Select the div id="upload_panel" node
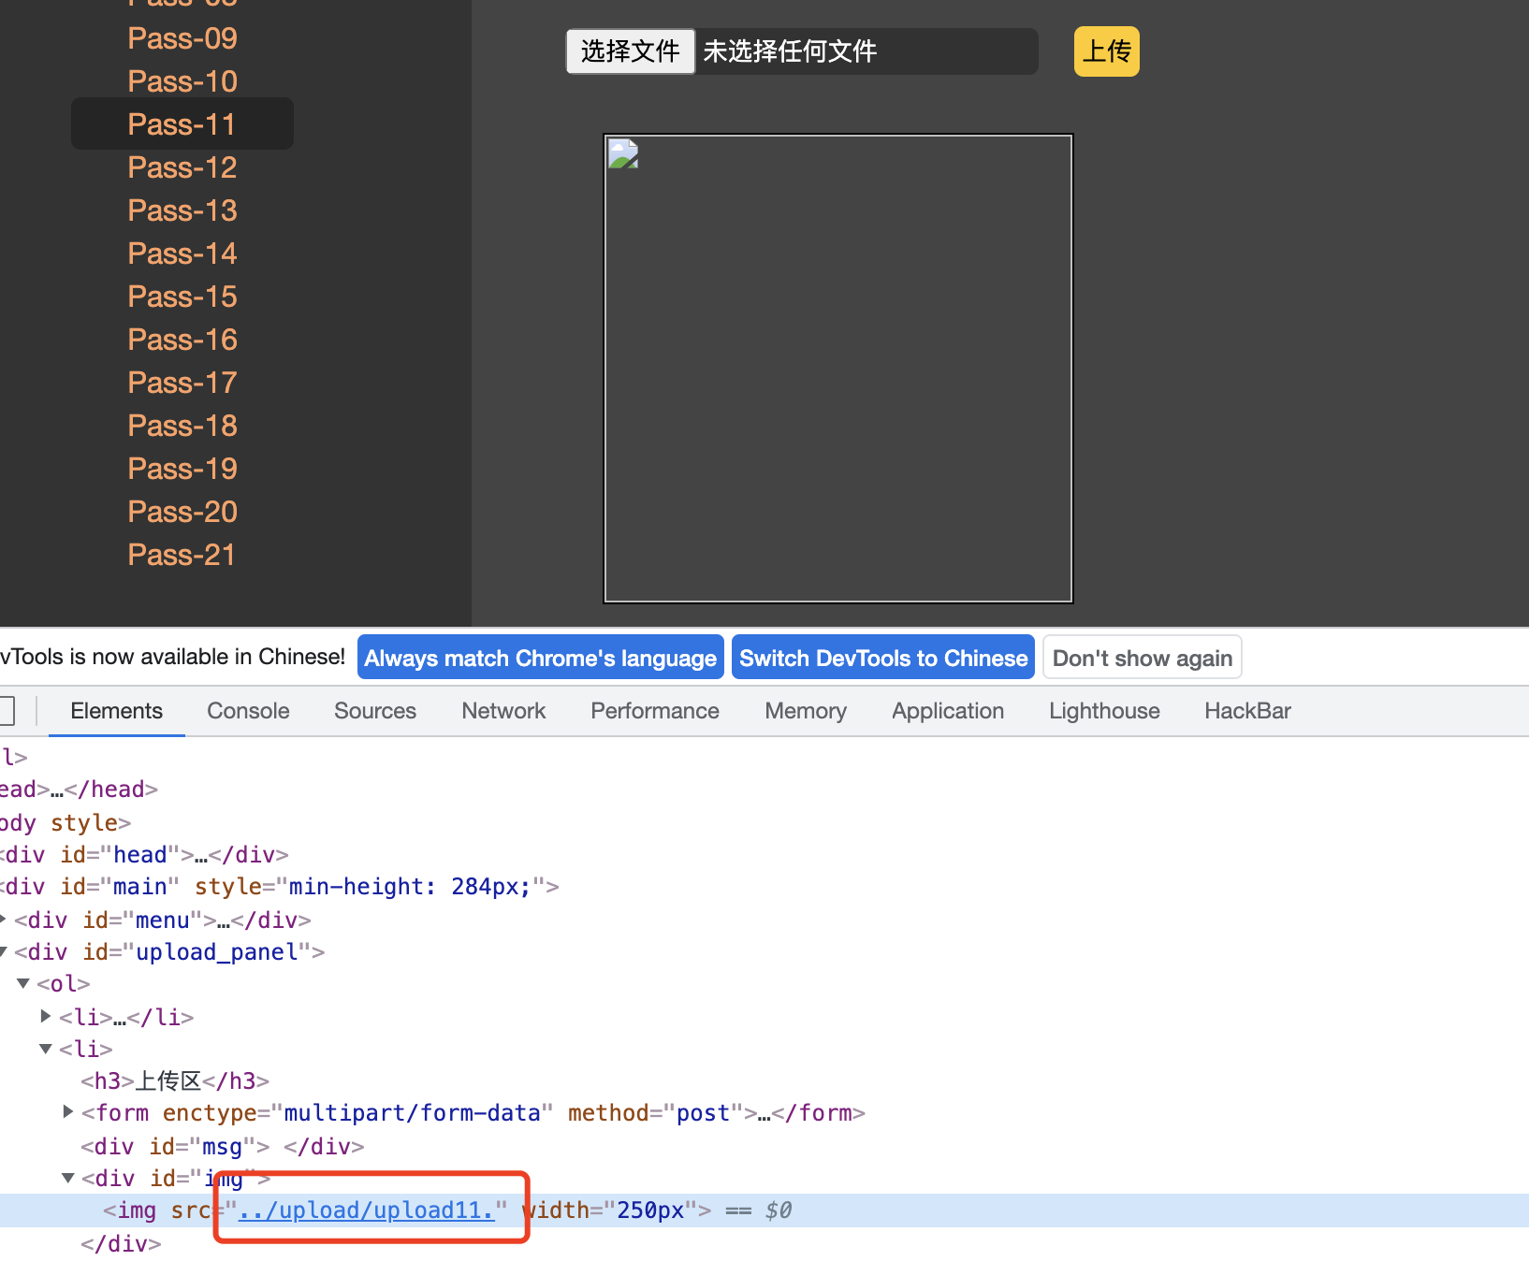 click(x=169, y=951)
